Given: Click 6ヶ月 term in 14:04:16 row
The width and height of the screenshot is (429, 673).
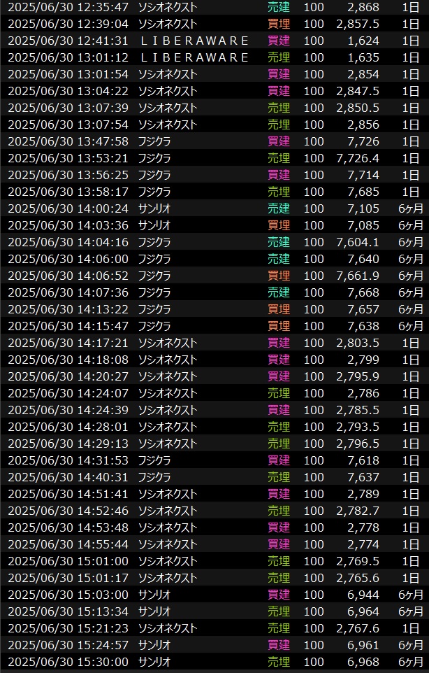Looking at the screenshot, I should [x=411, y=242].
